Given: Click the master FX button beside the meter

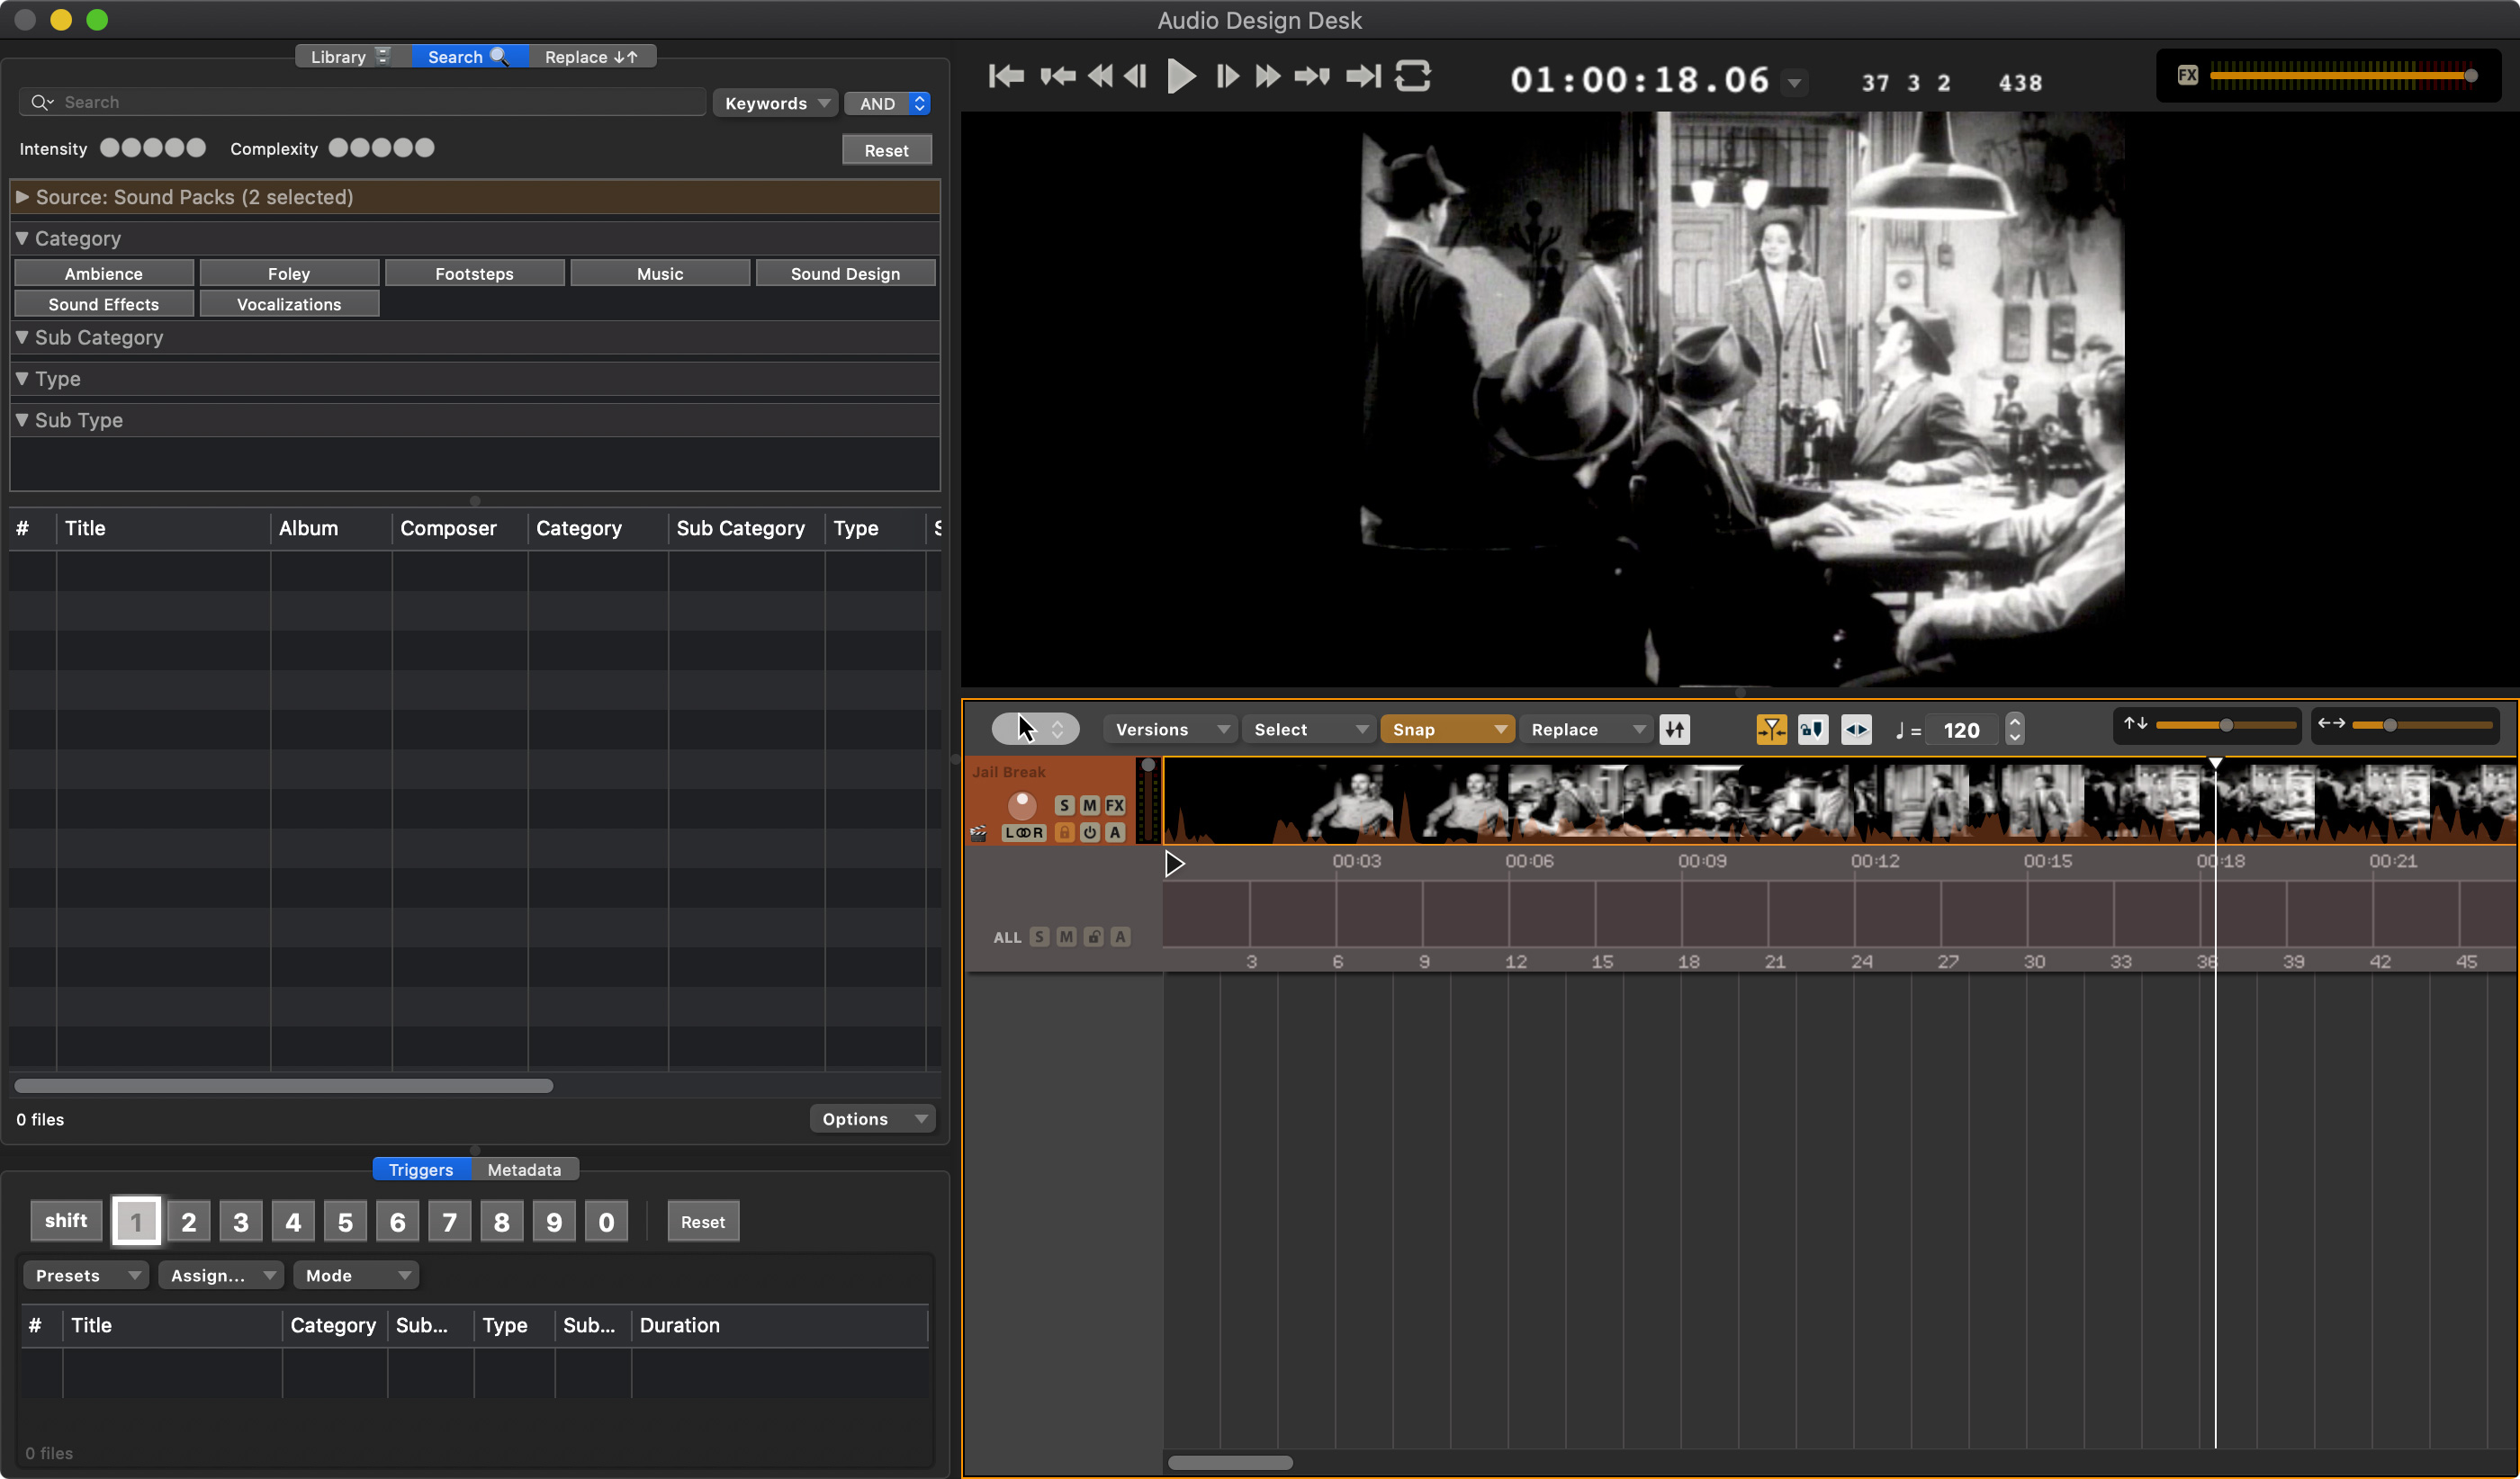Looking at the screenshot, I should pyautogui.click(x=2187, y=76).
